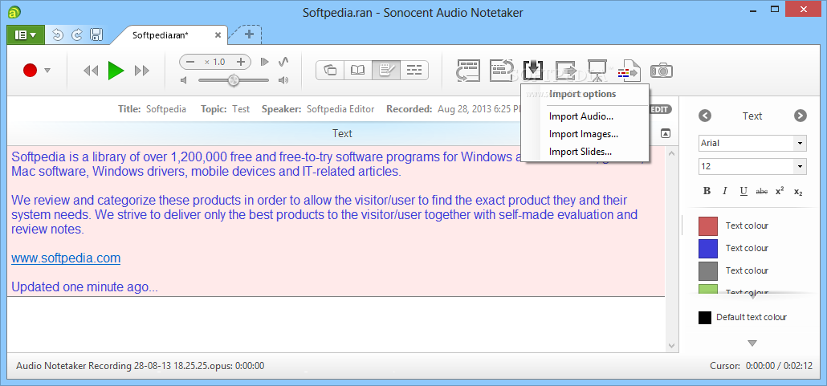The height and width of the screenshot is (386, 827).
Task: Select the green text colour swatch
Action: [708, 289]
